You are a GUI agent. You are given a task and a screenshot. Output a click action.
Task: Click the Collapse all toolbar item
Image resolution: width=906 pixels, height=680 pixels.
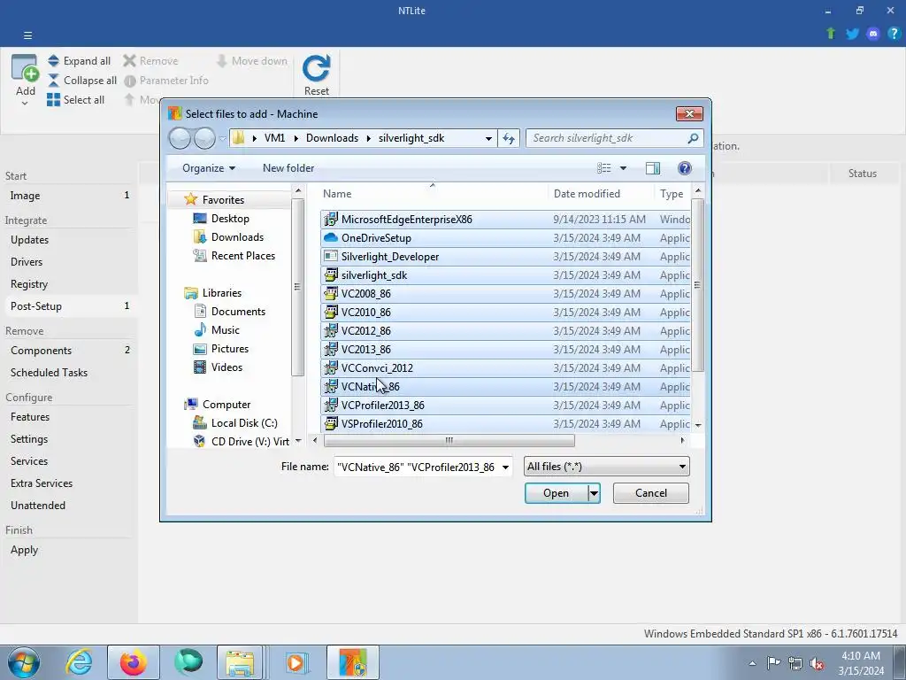82,81
